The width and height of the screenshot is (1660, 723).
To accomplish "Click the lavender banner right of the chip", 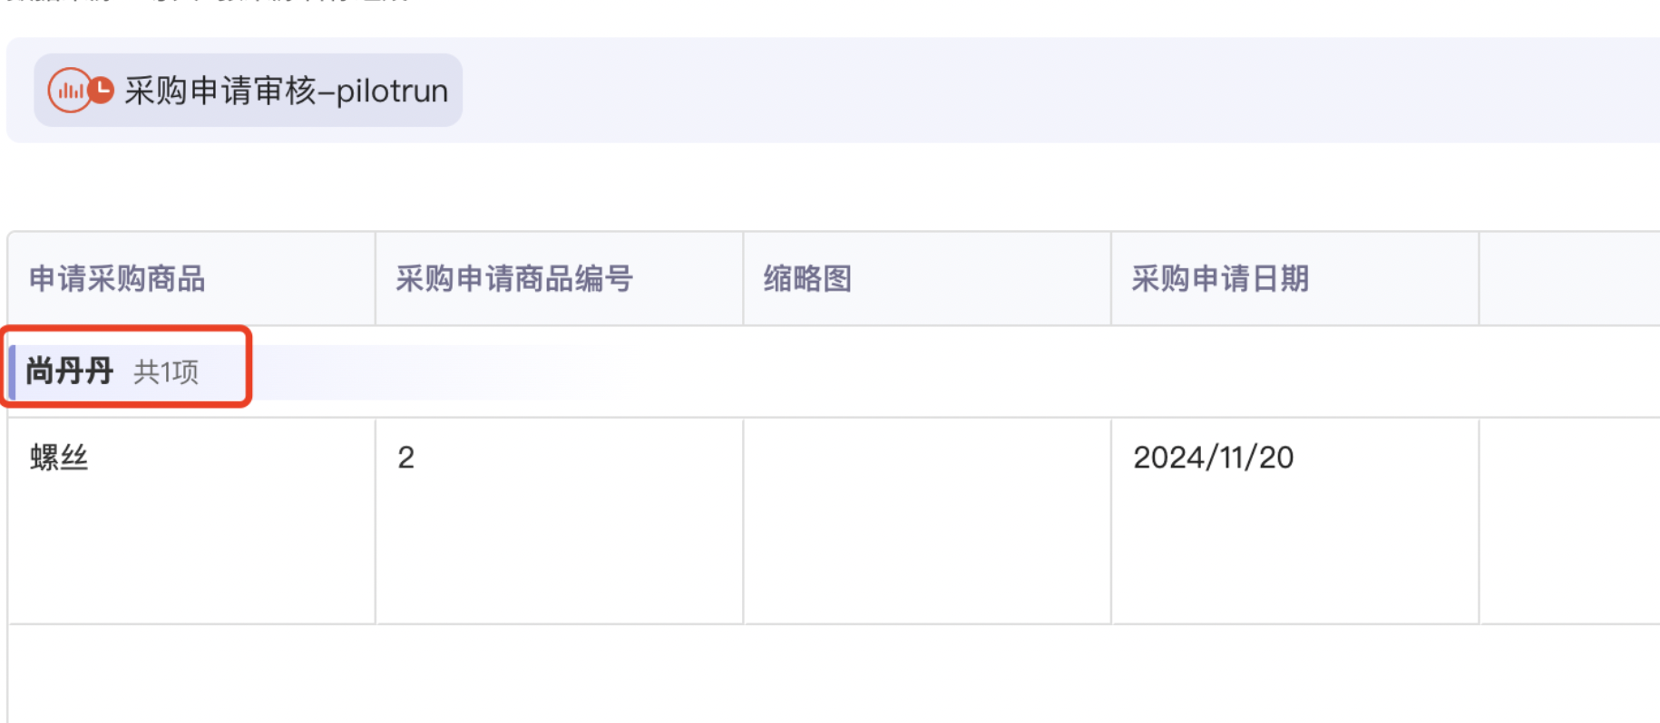I will [x=1061, y=90].
